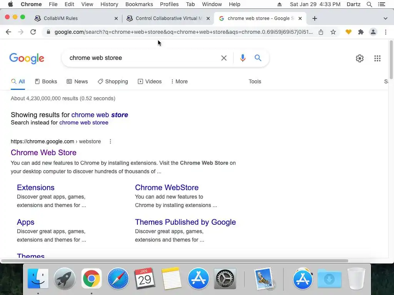Open Google search settings gear

click(x=360, y=58)
